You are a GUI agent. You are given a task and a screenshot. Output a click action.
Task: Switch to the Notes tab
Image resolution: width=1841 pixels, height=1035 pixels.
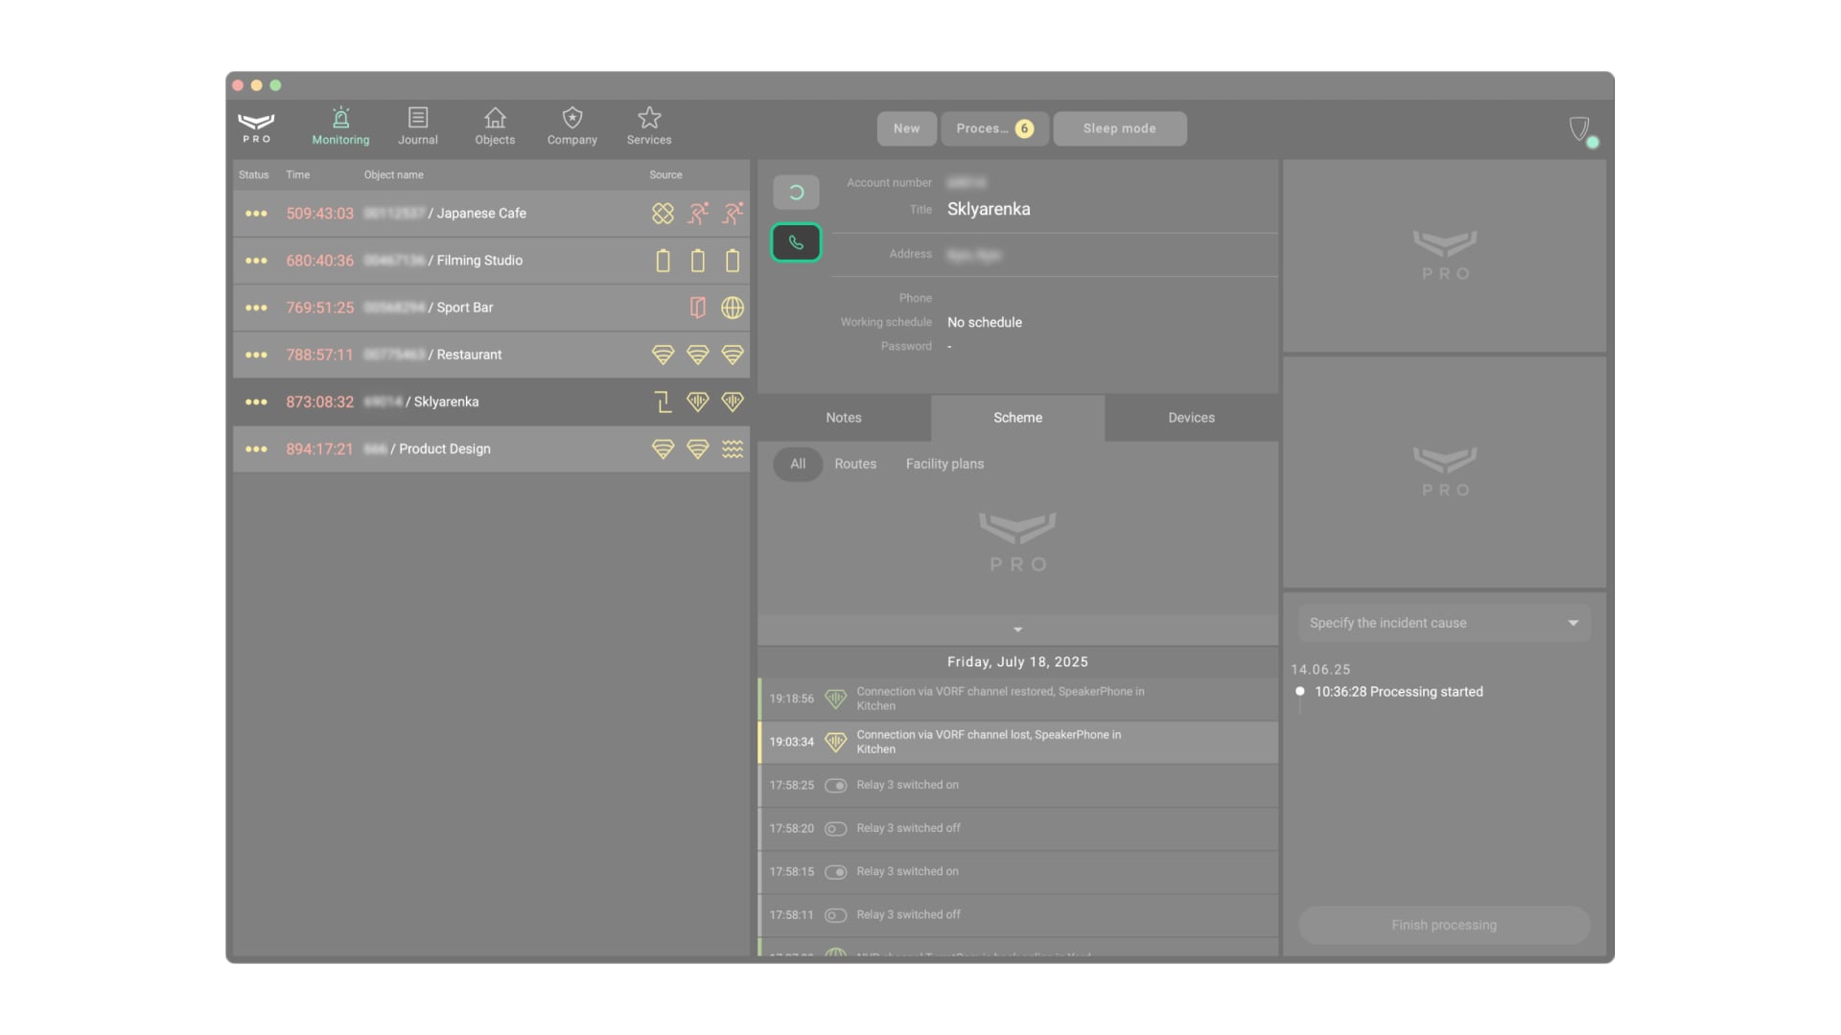tap(844, 418)
